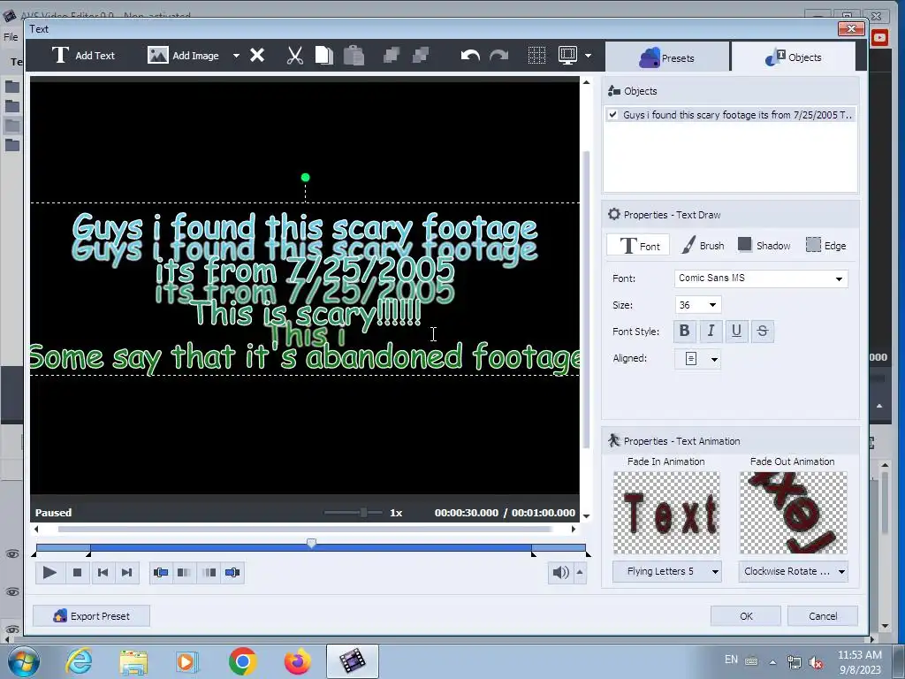
Task: Delete selected object with X icon
Action: pyautogui.click(x=257, y=56)
